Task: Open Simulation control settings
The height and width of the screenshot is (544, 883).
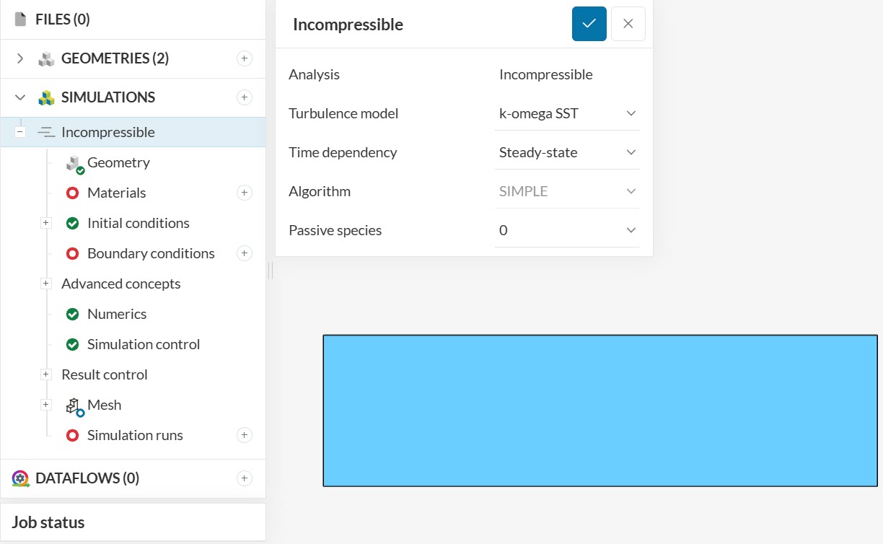Action: point(143,344)
